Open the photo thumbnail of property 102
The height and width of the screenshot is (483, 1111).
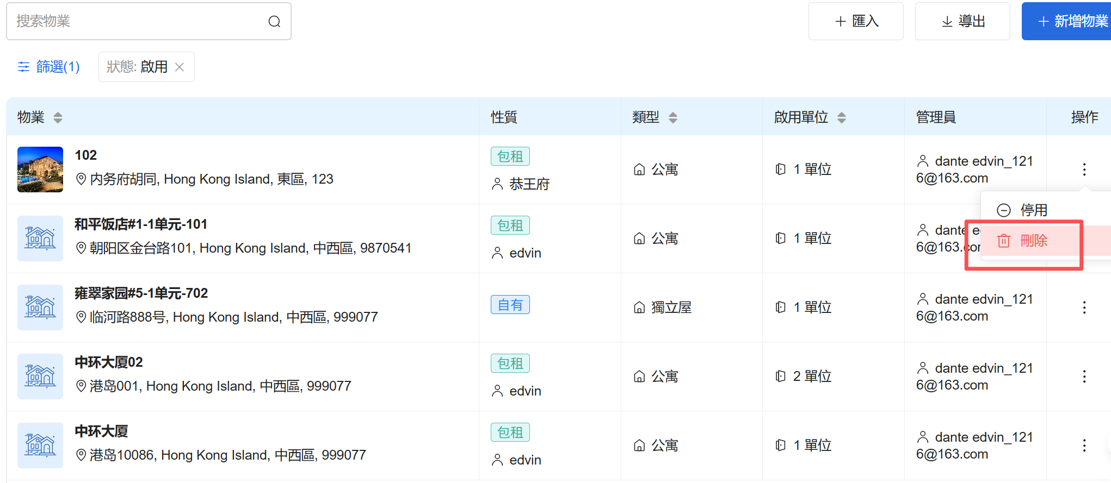point(40,170)
